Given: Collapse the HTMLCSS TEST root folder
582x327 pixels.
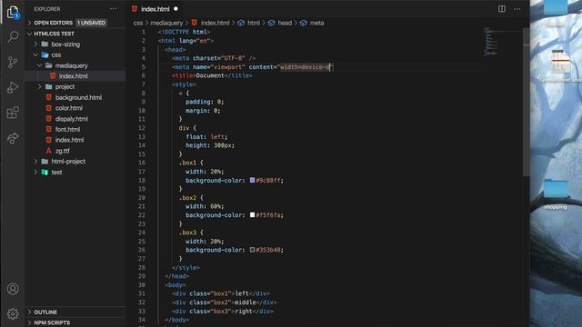Looking at the screenshot, I should click(75, 34).
